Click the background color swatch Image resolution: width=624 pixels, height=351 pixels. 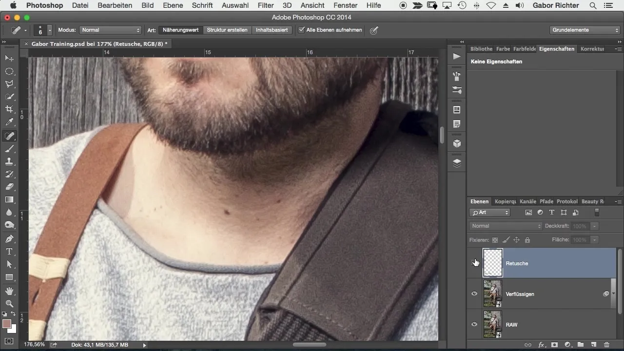tap(12, 329)
